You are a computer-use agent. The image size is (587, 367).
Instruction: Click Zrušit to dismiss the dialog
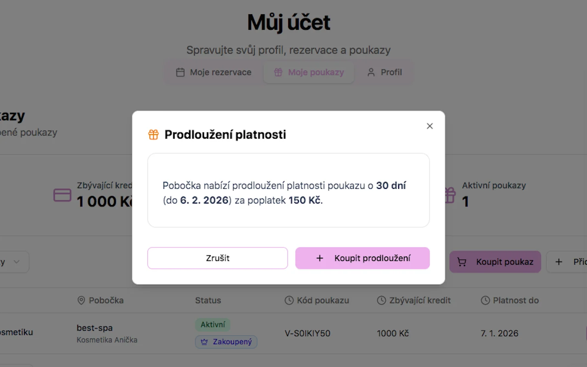tap(217, 258)
